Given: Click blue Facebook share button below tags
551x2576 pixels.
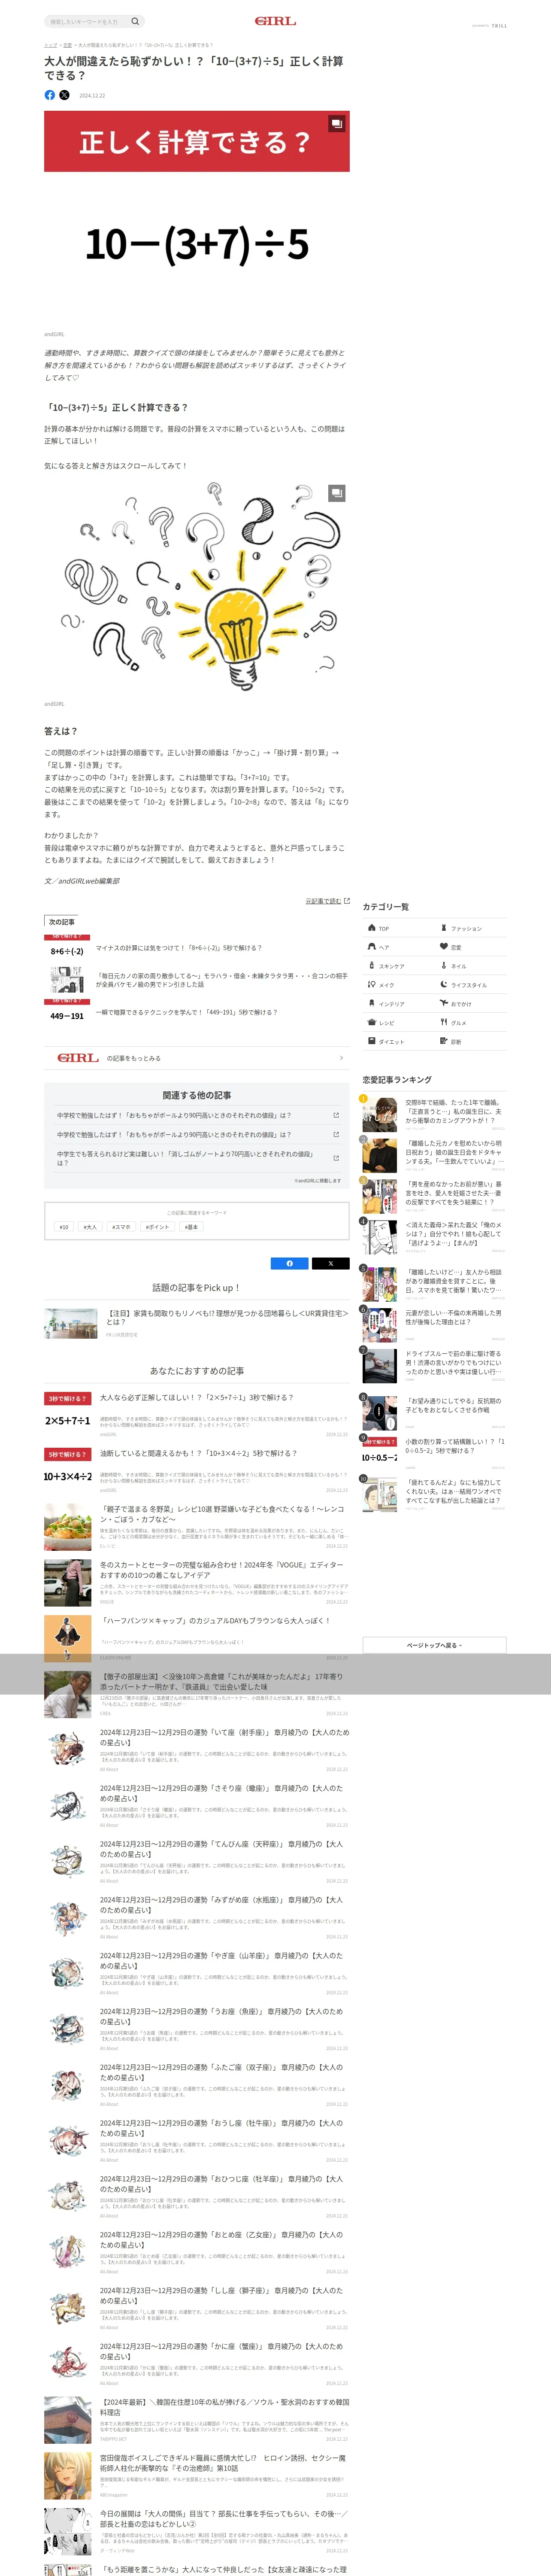Looking at the screenshot, I should [290, 1263].
